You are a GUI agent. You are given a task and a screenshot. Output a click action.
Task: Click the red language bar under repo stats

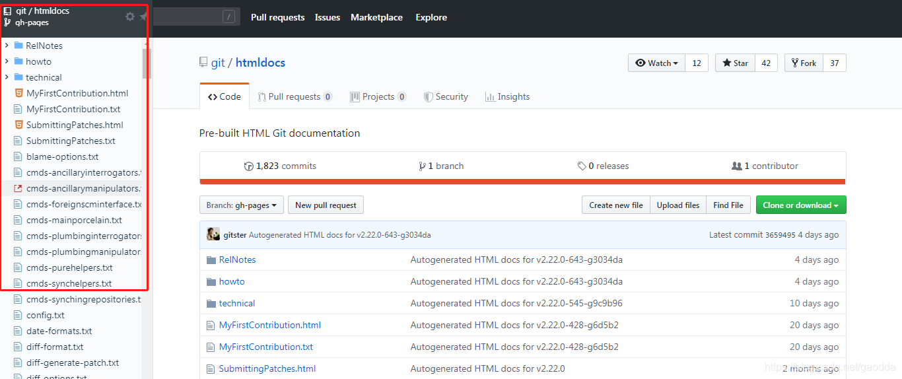coord(523,182)
